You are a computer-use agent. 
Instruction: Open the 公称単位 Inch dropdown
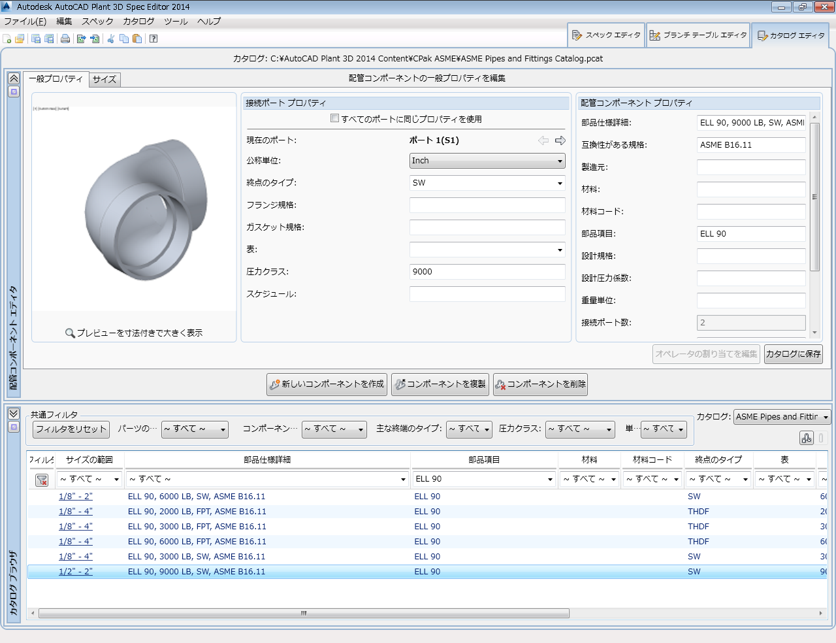click(487, 161)
